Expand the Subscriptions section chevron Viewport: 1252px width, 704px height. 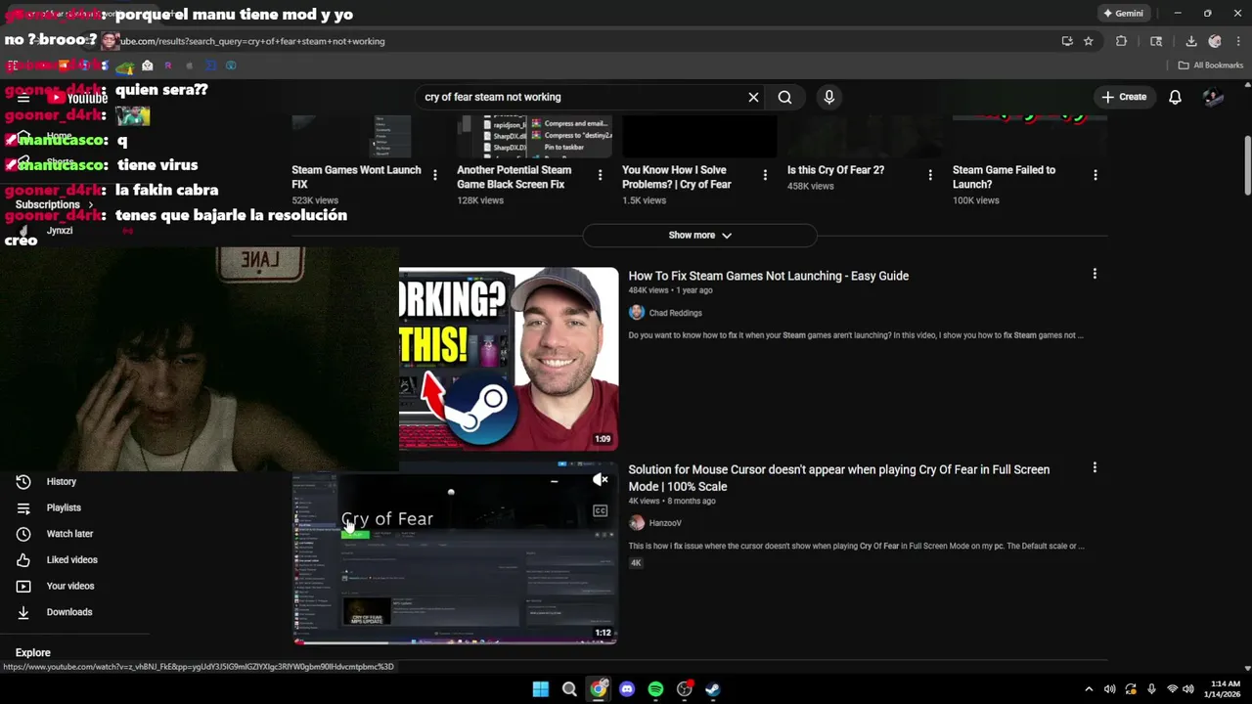91,204
